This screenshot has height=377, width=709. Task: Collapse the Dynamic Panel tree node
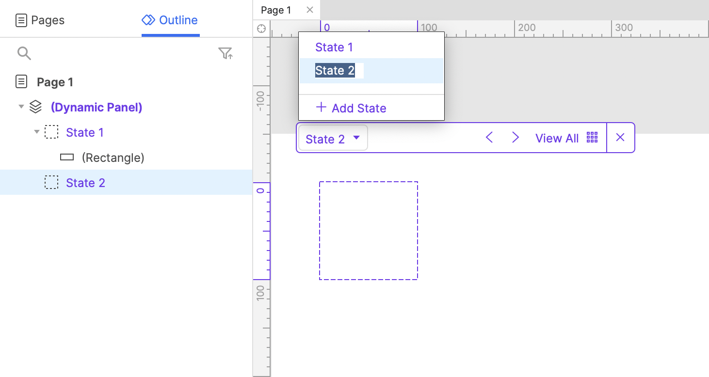[x=21, y=107]
